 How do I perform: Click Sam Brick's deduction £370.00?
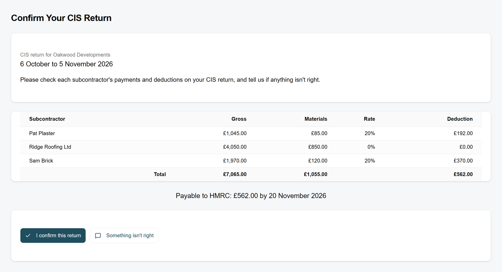point(463,161)
